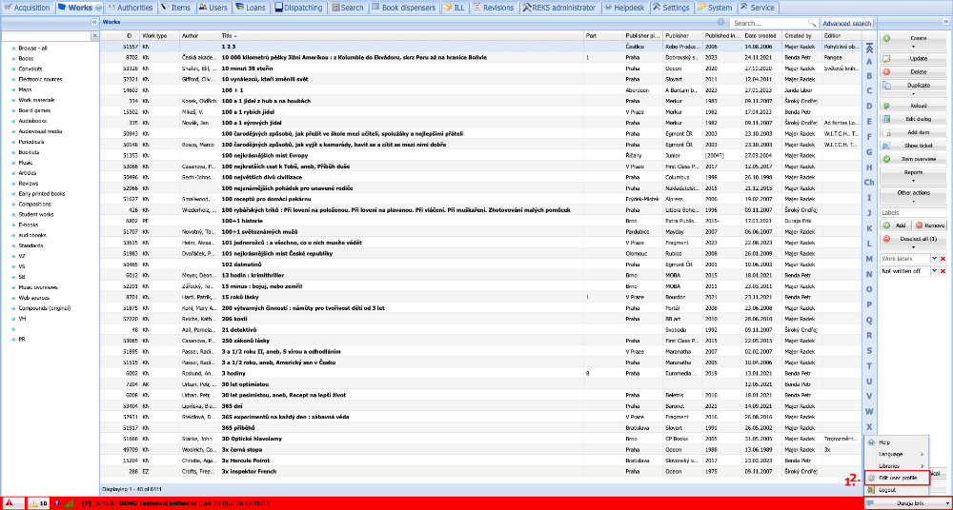This screenshot has height=510, width=953.
Task: Click the Delete button
Action: pyautogui.click(x=914, y=71)
